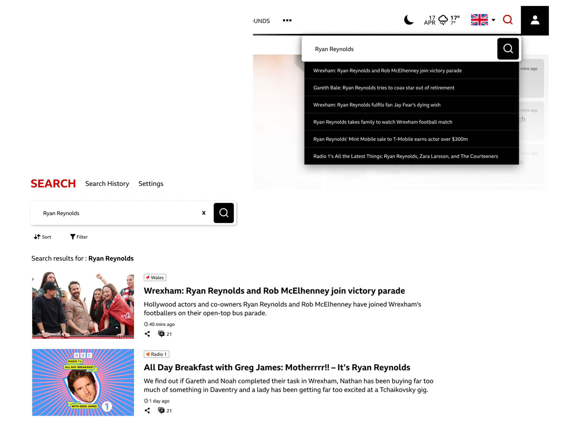Screen dimensions: 574x434
Task: Open the Greg James All Day Breakfast thumbnail
Action: (x=83, y=382)
